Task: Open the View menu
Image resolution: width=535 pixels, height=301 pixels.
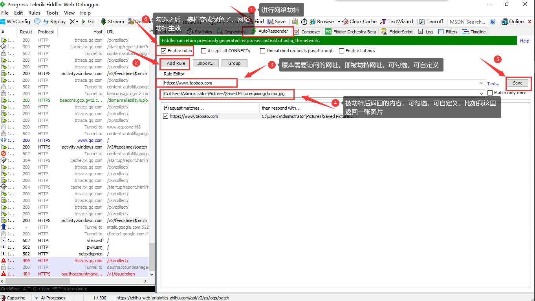Action: (x=69, y=13)
